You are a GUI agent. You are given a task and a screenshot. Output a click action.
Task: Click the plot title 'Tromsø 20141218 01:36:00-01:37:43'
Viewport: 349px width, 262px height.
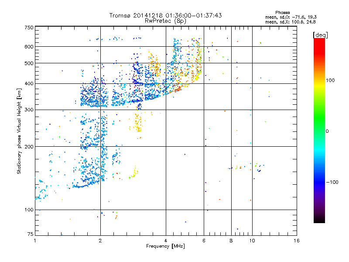tap(165, 15)
